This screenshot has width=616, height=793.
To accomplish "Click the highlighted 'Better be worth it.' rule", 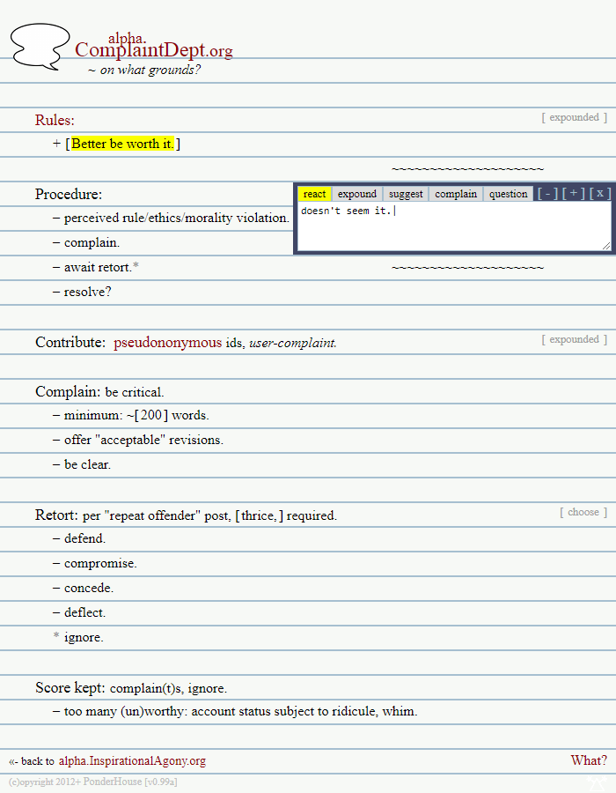I will pyautogui.click(x=122, y=144).
